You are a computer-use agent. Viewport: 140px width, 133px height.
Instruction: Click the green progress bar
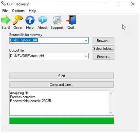coord(62,121)
